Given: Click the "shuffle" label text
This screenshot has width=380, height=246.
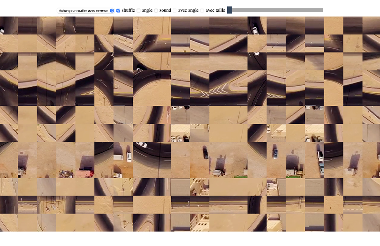Looking at the screenshot, I should click(x=128, y=10).
